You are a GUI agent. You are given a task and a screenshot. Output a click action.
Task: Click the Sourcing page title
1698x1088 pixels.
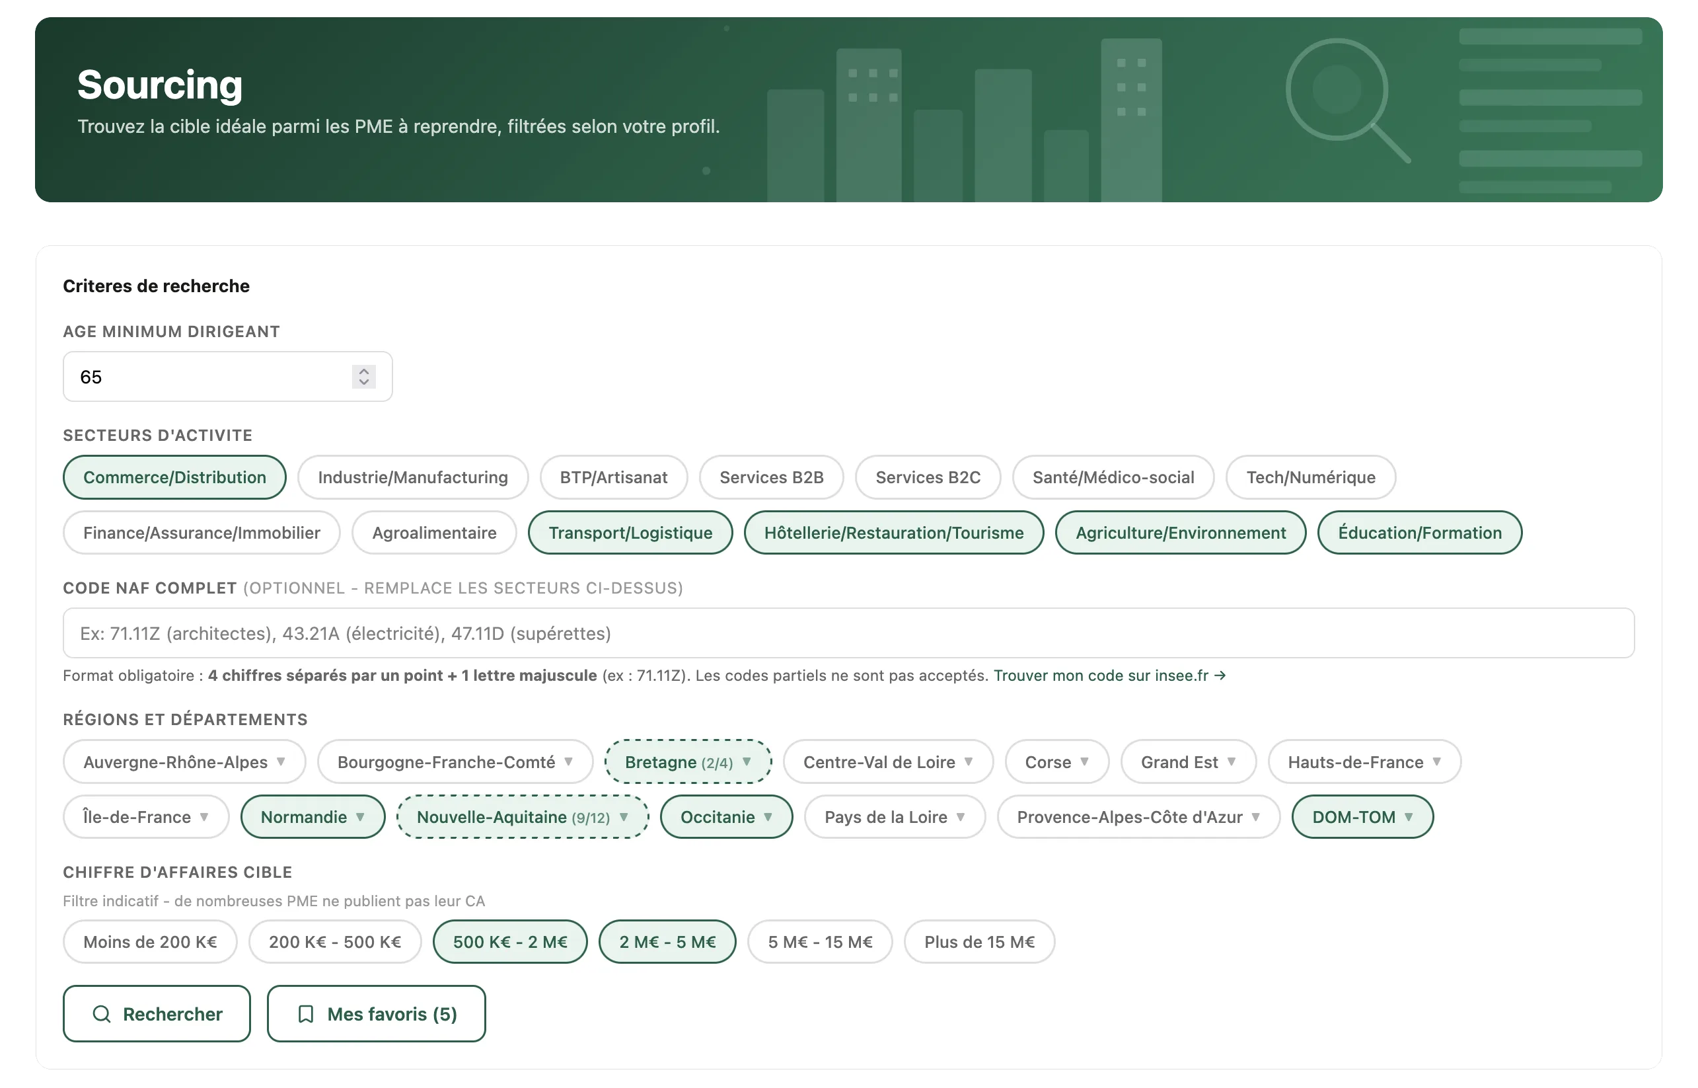tap(160, 85)
